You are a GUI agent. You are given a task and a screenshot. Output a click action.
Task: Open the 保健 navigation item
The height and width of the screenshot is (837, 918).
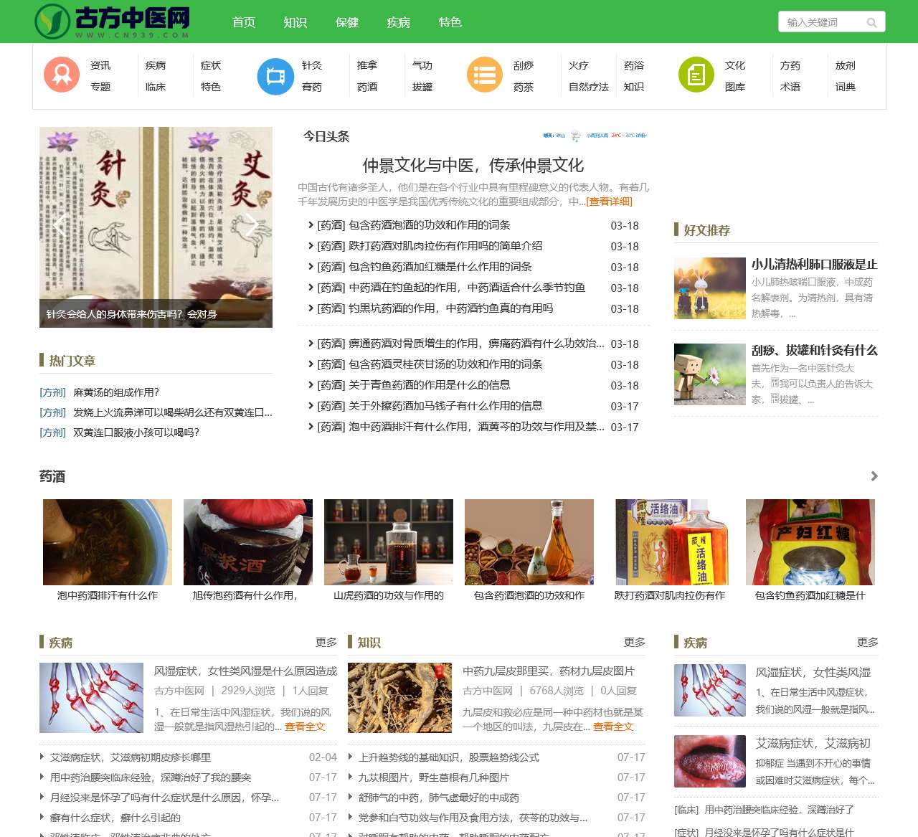[347, 22]
